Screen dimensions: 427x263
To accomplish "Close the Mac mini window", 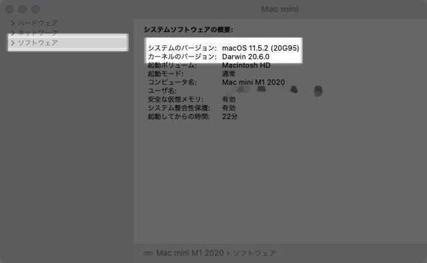I will point(9,9).
